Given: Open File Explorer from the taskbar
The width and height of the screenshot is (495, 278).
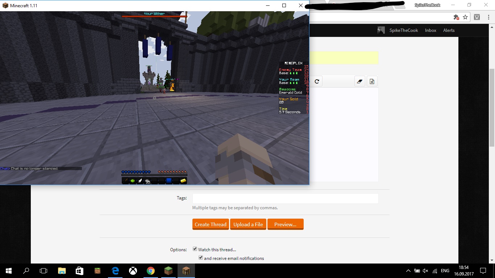Looking at the screenshot, I should (x=62, y=271).
